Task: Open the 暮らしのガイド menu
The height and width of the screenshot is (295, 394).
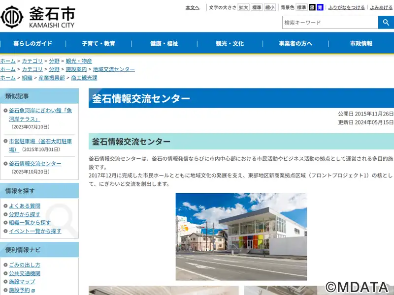Action: click(x=33, y=44)
